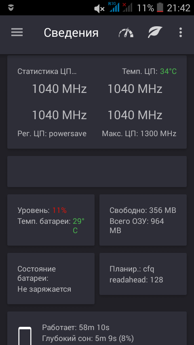Select the empty card below CPU statistics

click(x=97, y=171)
